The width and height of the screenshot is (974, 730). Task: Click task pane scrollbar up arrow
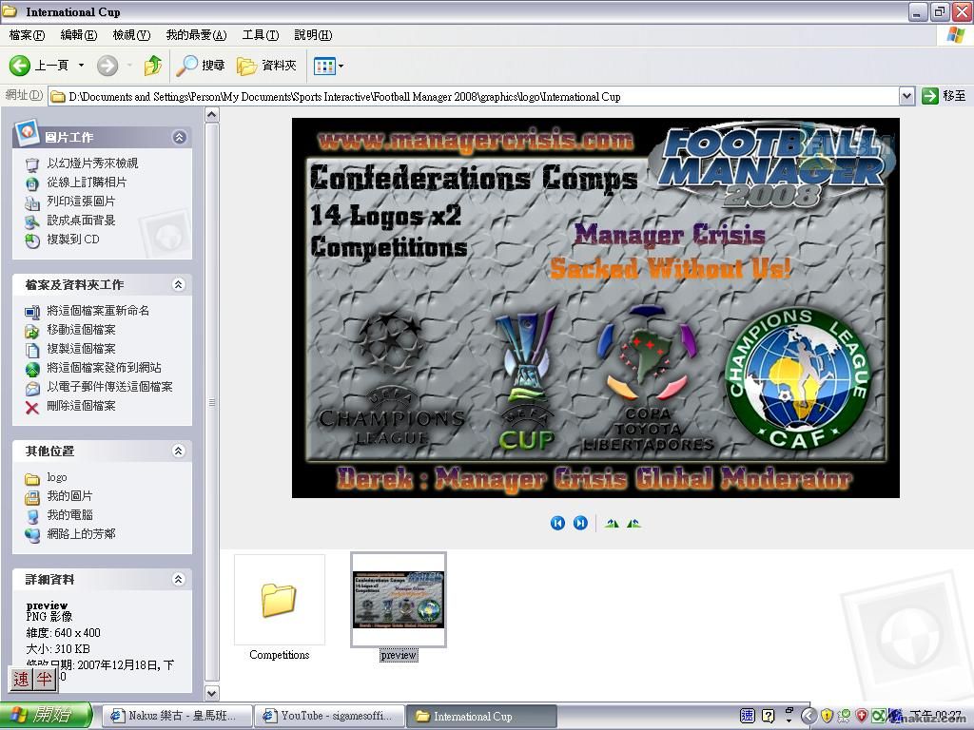click(x=212, y=115)
